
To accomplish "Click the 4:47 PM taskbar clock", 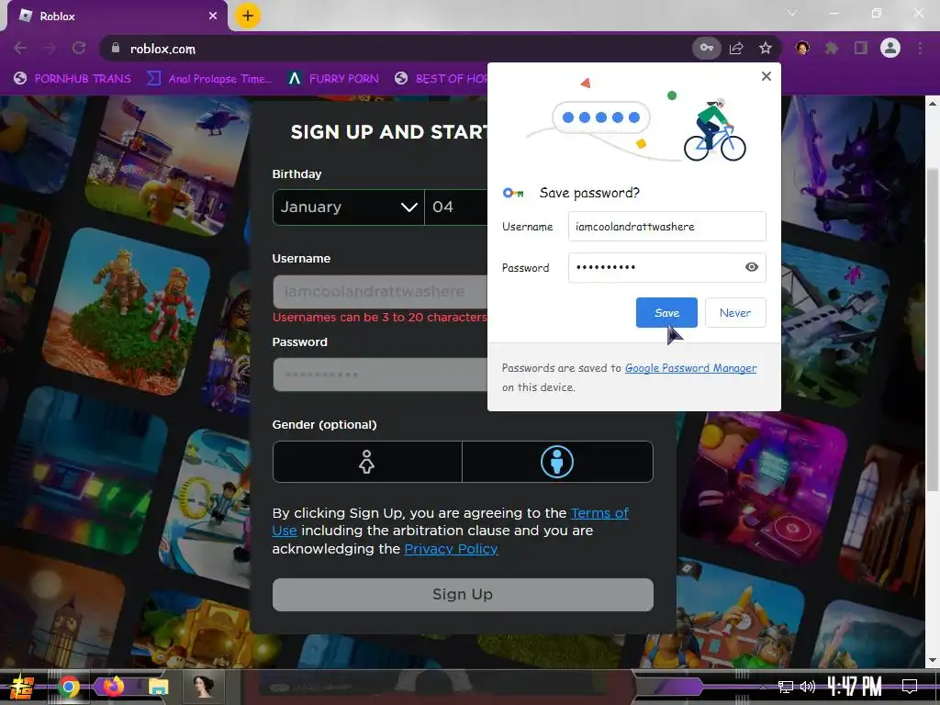I will tap(854, 687).
